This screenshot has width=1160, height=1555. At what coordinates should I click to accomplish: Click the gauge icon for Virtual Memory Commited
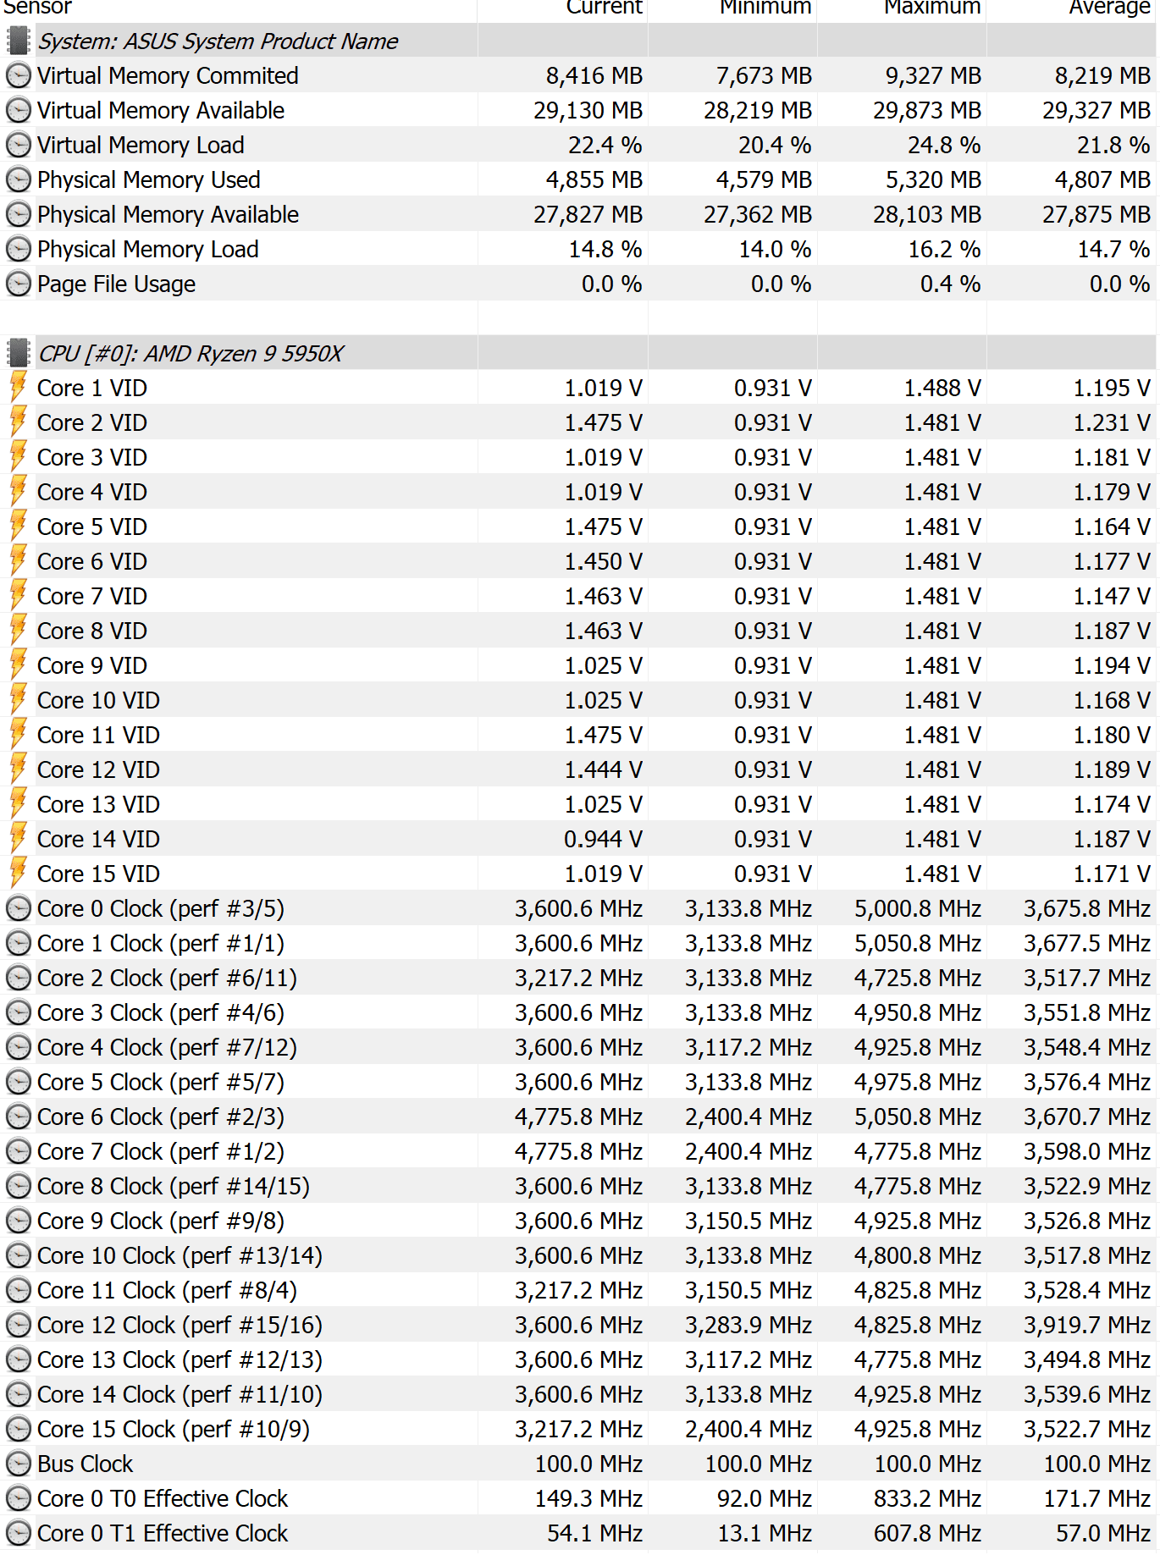18,75
